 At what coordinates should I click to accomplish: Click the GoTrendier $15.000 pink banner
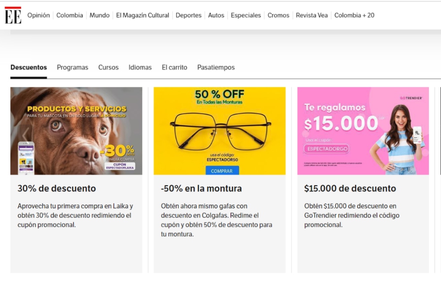(363, 131)
